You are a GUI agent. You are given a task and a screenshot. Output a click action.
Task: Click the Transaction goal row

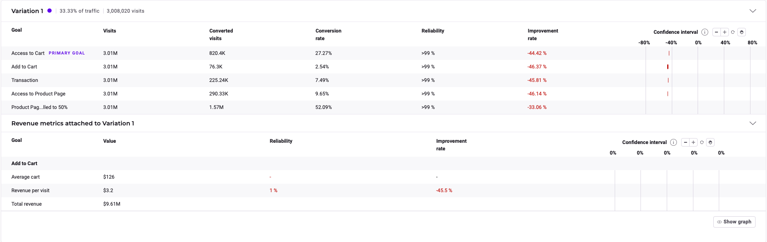pos(25,80)
